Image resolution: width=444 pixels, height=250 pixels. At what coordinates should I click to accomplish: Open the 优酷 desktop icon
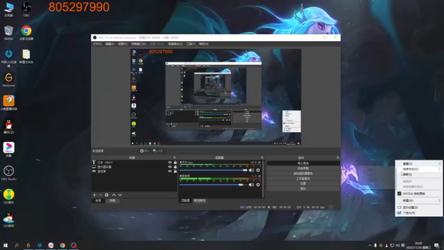[9, 149]
